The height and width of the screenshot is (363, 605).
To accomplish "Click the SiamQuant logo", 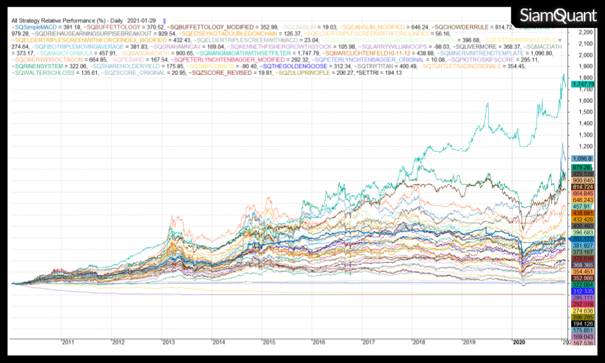I will [555, 16].
